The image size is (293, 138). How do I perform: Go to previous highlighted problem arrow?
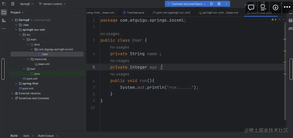pyautogui.click(x=279, y=19)
